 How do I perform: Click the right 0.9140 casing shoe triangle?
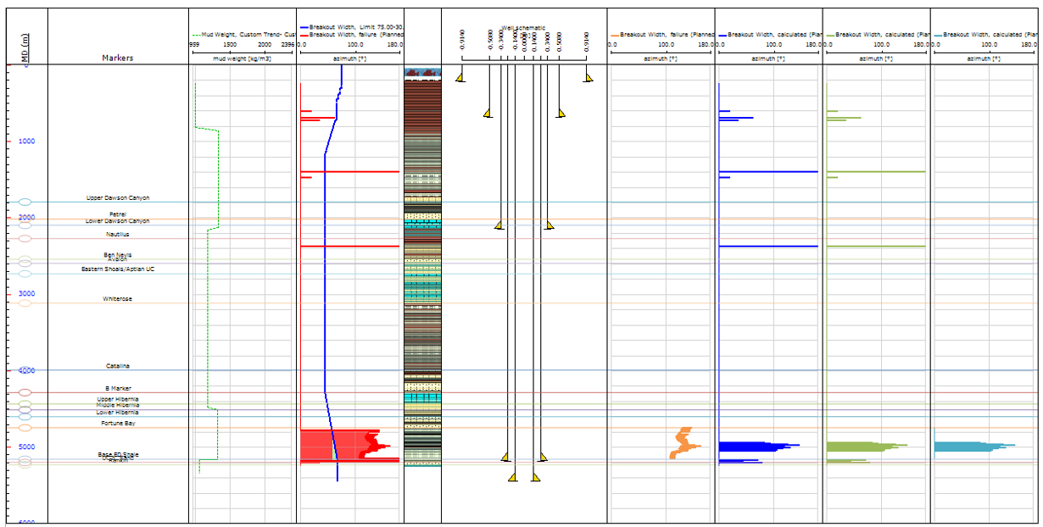(x=588, y=78)
